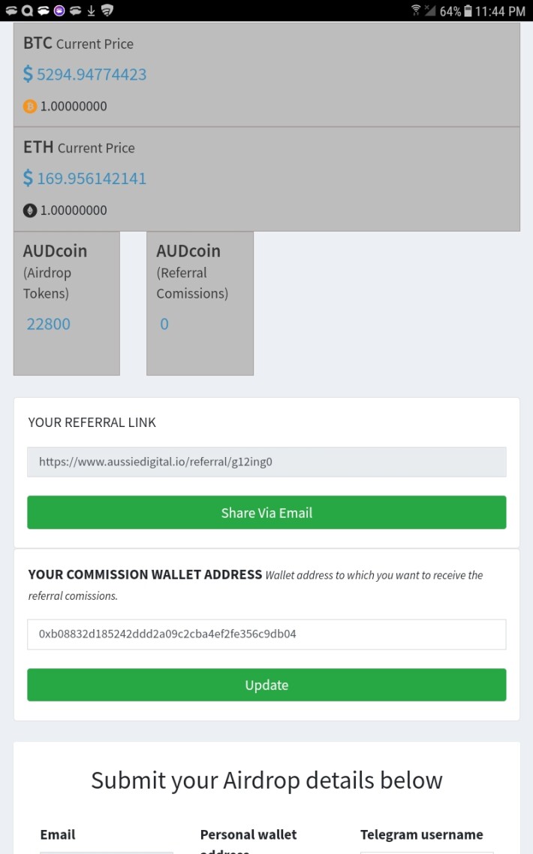Focus the commission wallet address field
The height and width of the screenshot is (854, 533).
[266, 634]
